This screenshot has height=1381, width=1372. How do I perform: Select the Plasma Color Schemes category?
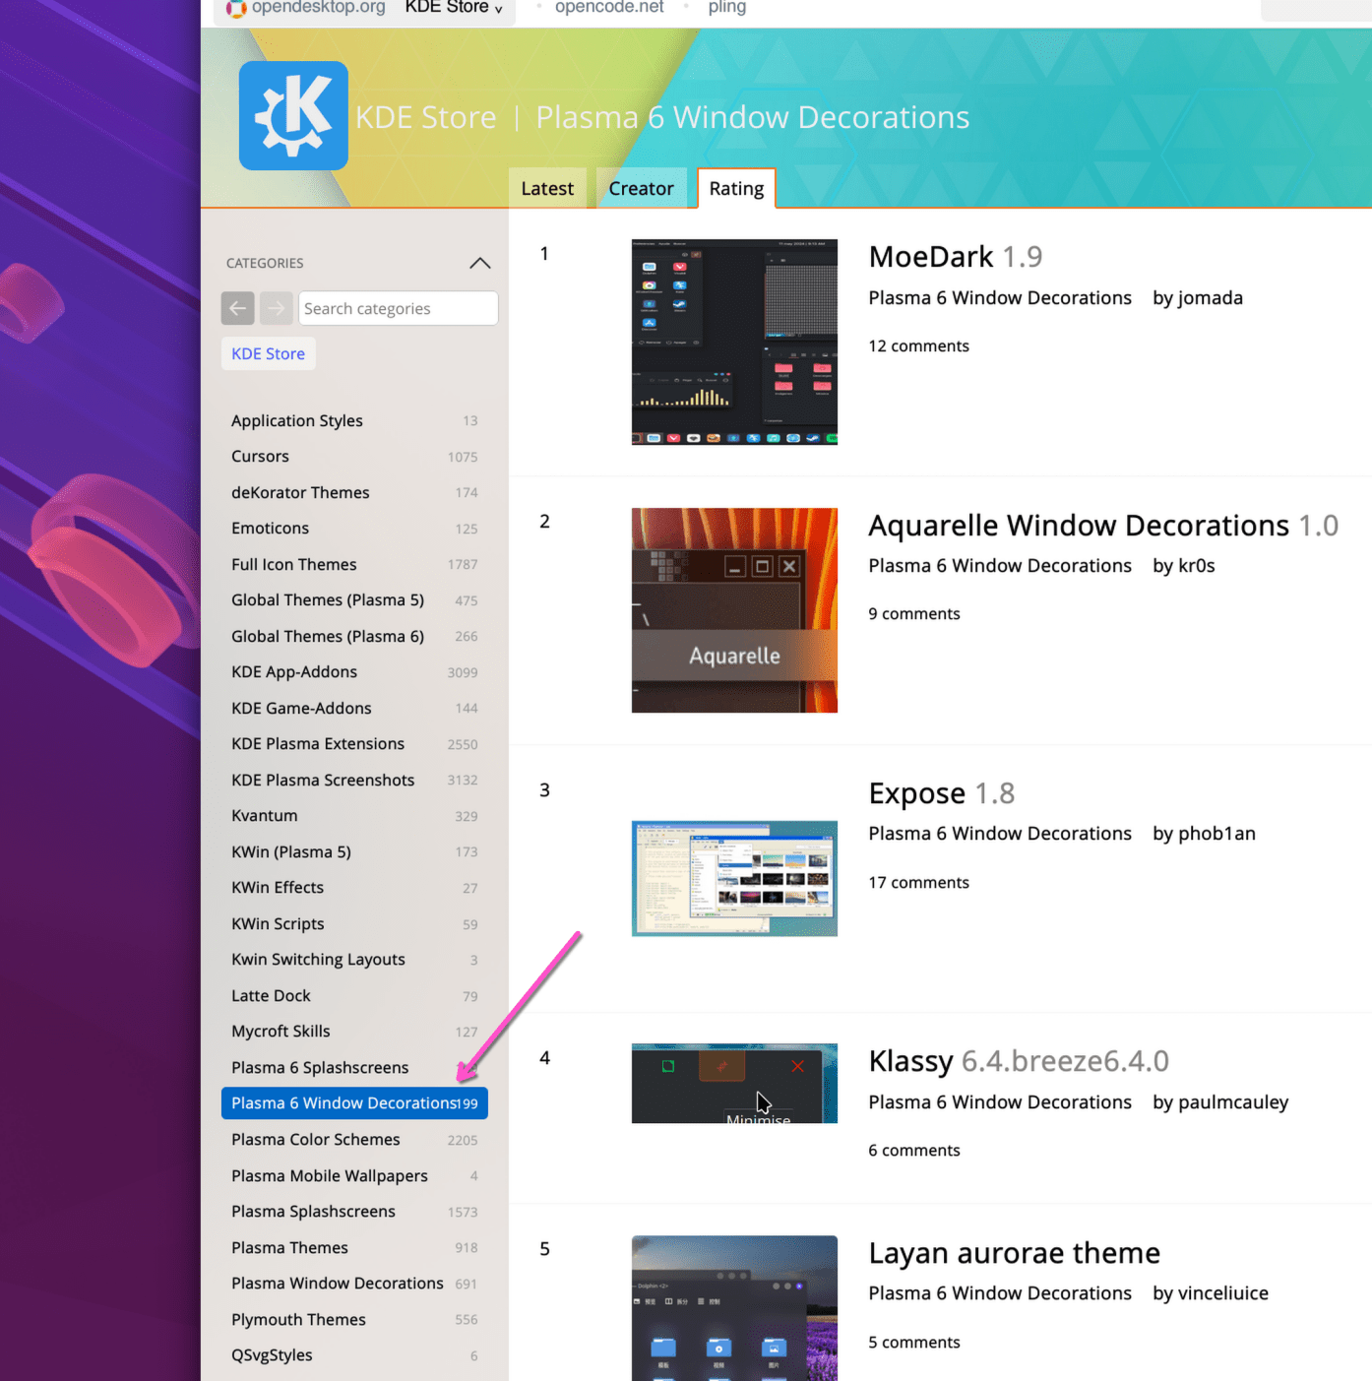[x=315, y=1139]
